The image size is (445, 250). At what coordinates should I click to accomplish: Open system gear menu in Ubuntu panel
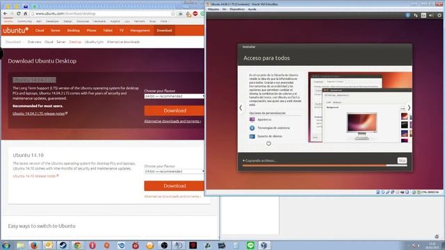(x=439, y=15)
